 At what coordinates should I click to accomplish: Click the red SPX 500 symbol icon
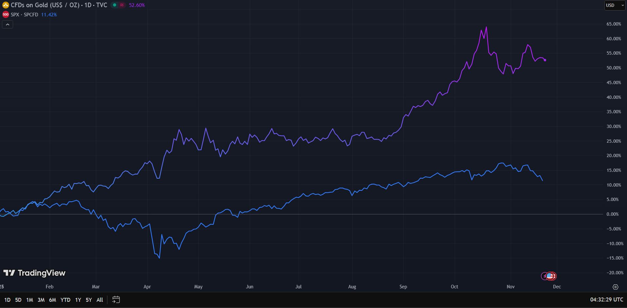point(6,15)
